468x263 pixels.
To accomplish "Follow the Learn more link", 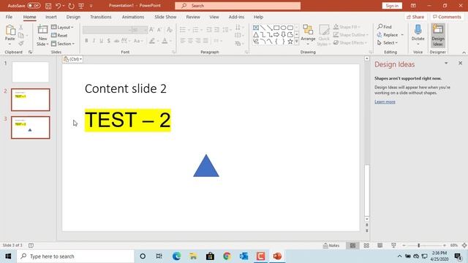I will click(385, 102).
